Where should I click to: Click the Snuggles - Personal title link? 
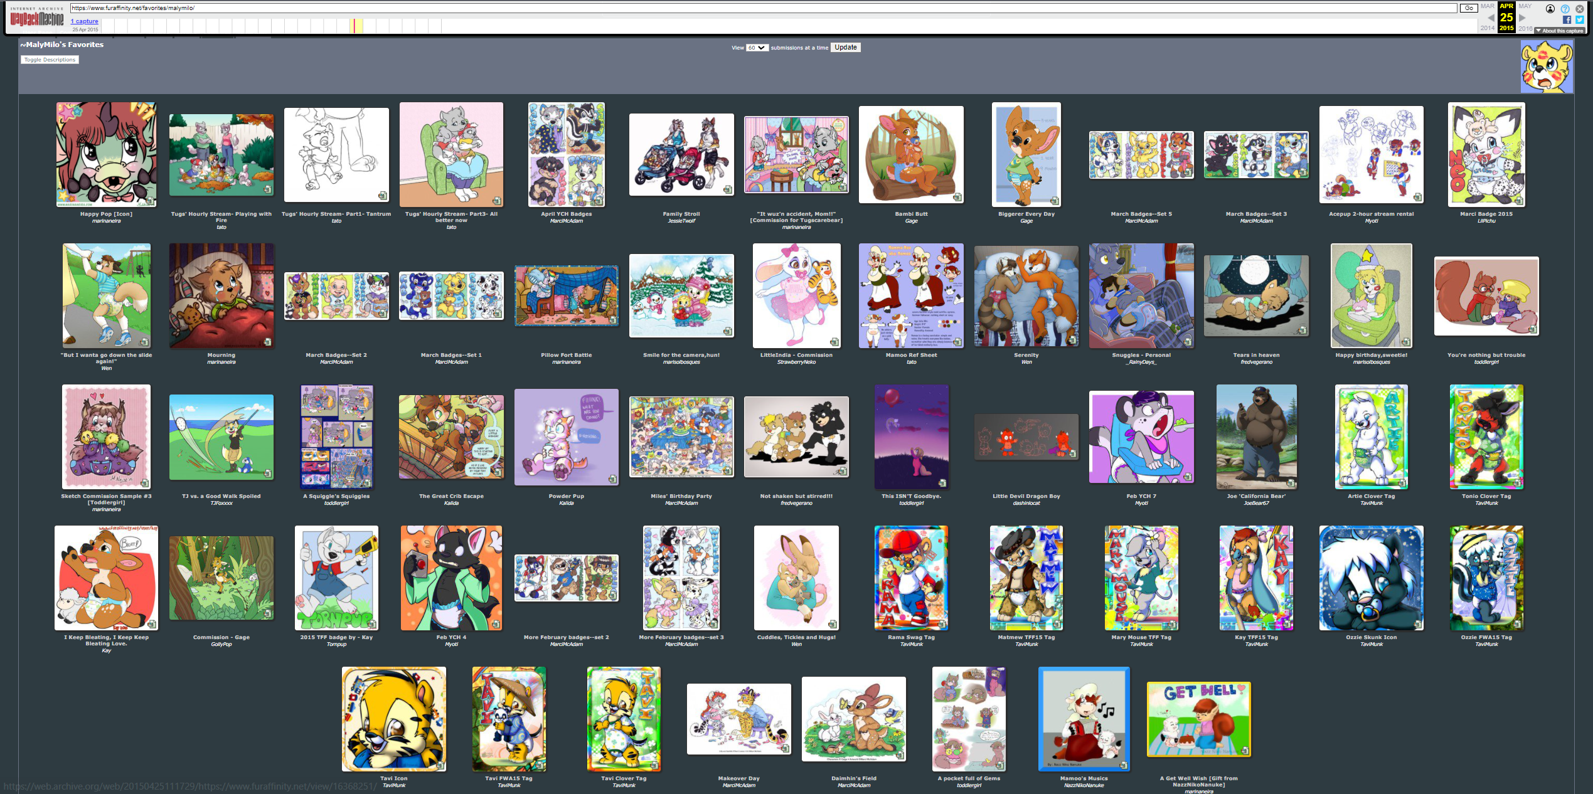pos(1141,355)
